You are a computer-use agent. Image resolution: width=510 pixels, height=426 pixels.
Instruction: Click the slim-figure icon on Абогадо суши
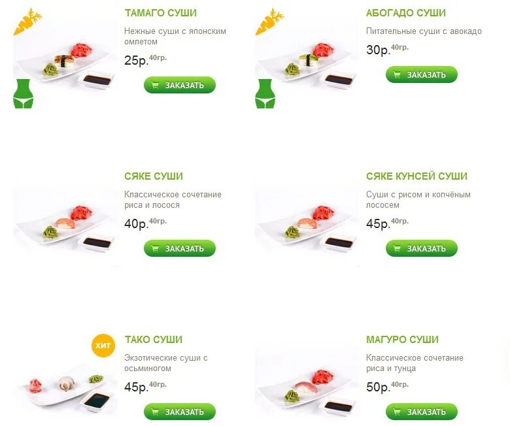tap(265, 93)
